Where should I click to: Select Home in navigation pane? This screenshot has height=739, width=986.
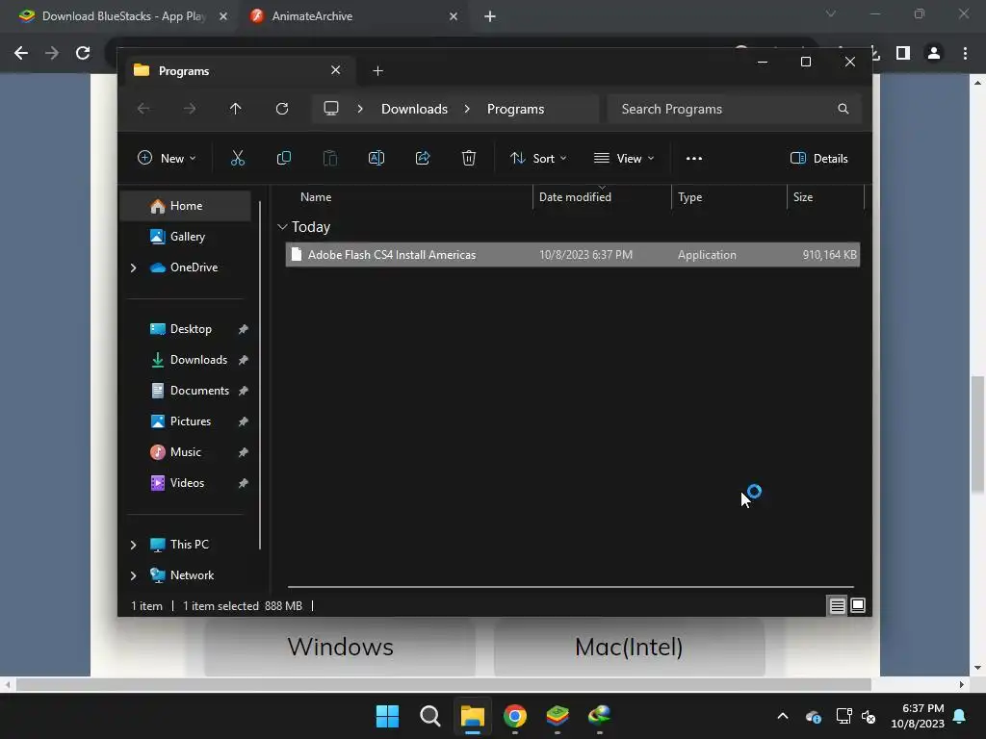pyautogui.click(x=185, y=206)
